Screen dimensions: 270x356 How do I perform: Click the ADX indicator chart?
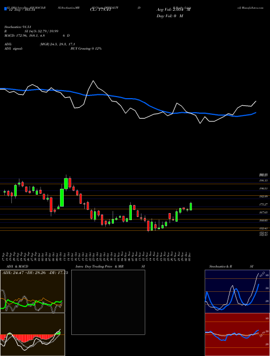pos(32,291)
